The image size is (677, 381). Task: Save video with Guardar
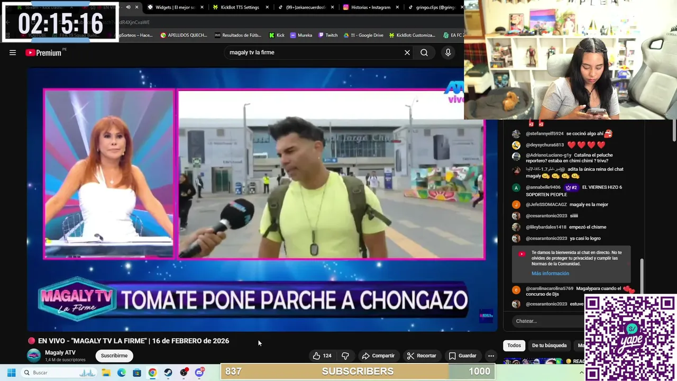(463, 356)
